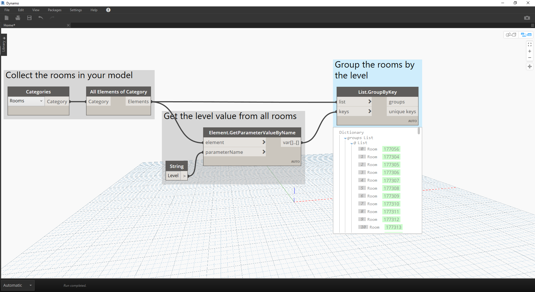Viewport: 535px width, 292px height.
Task: Click the Zoom to Fit icon
Action: [x=529, y=44]
